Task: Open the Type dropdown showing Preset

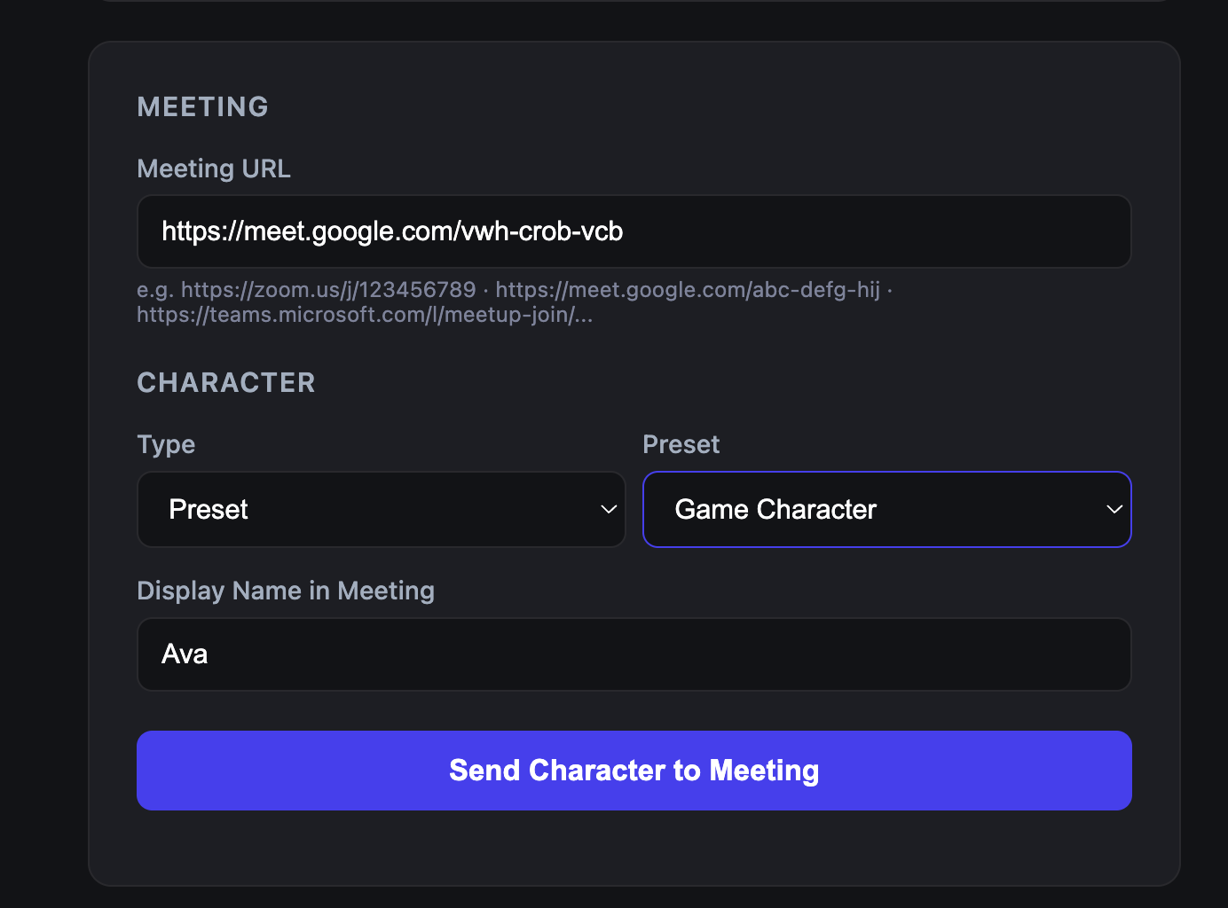Action: click(x=381, y=509)
